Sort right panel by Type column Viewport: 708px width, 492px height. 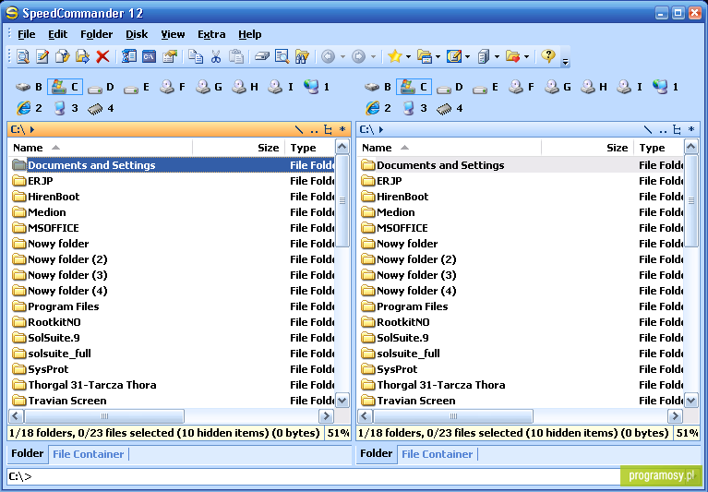click(659, 148)
